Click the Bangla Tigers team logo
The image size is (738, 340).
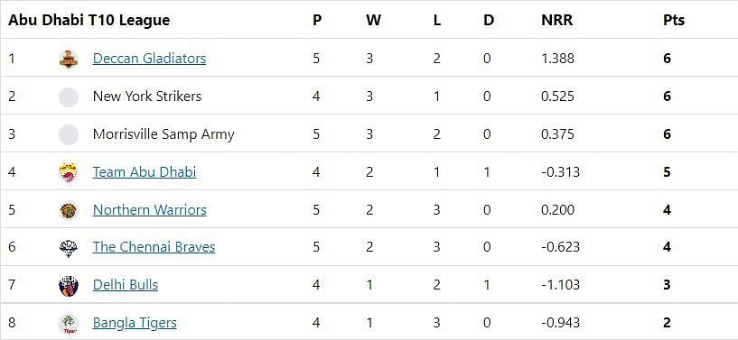69,323
